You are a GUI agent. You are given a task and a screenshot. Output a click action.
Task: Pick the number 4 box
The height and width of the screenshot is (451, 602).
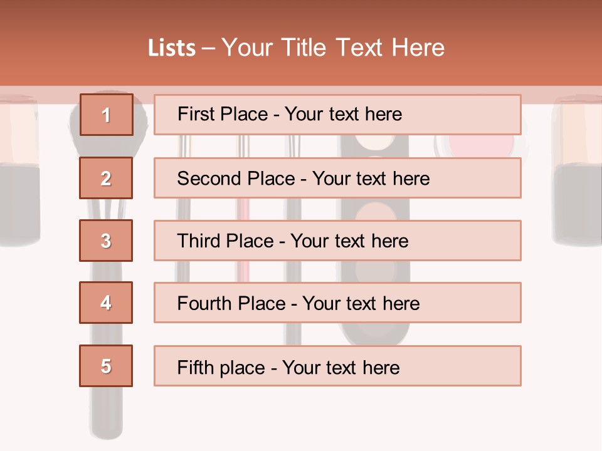[106, 303]
